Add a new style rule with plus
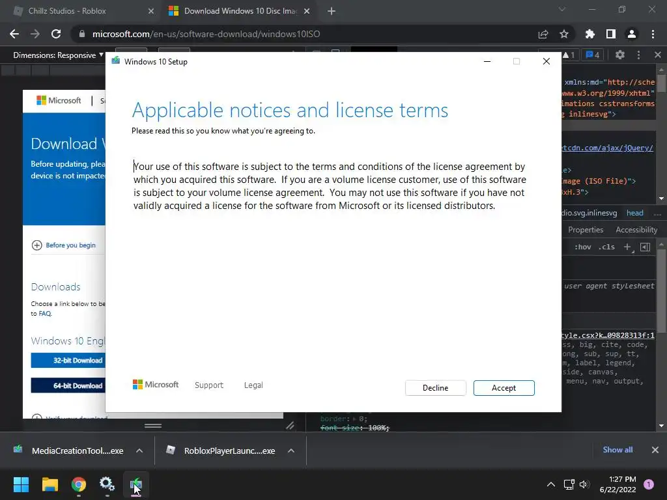 pos(627,247)
